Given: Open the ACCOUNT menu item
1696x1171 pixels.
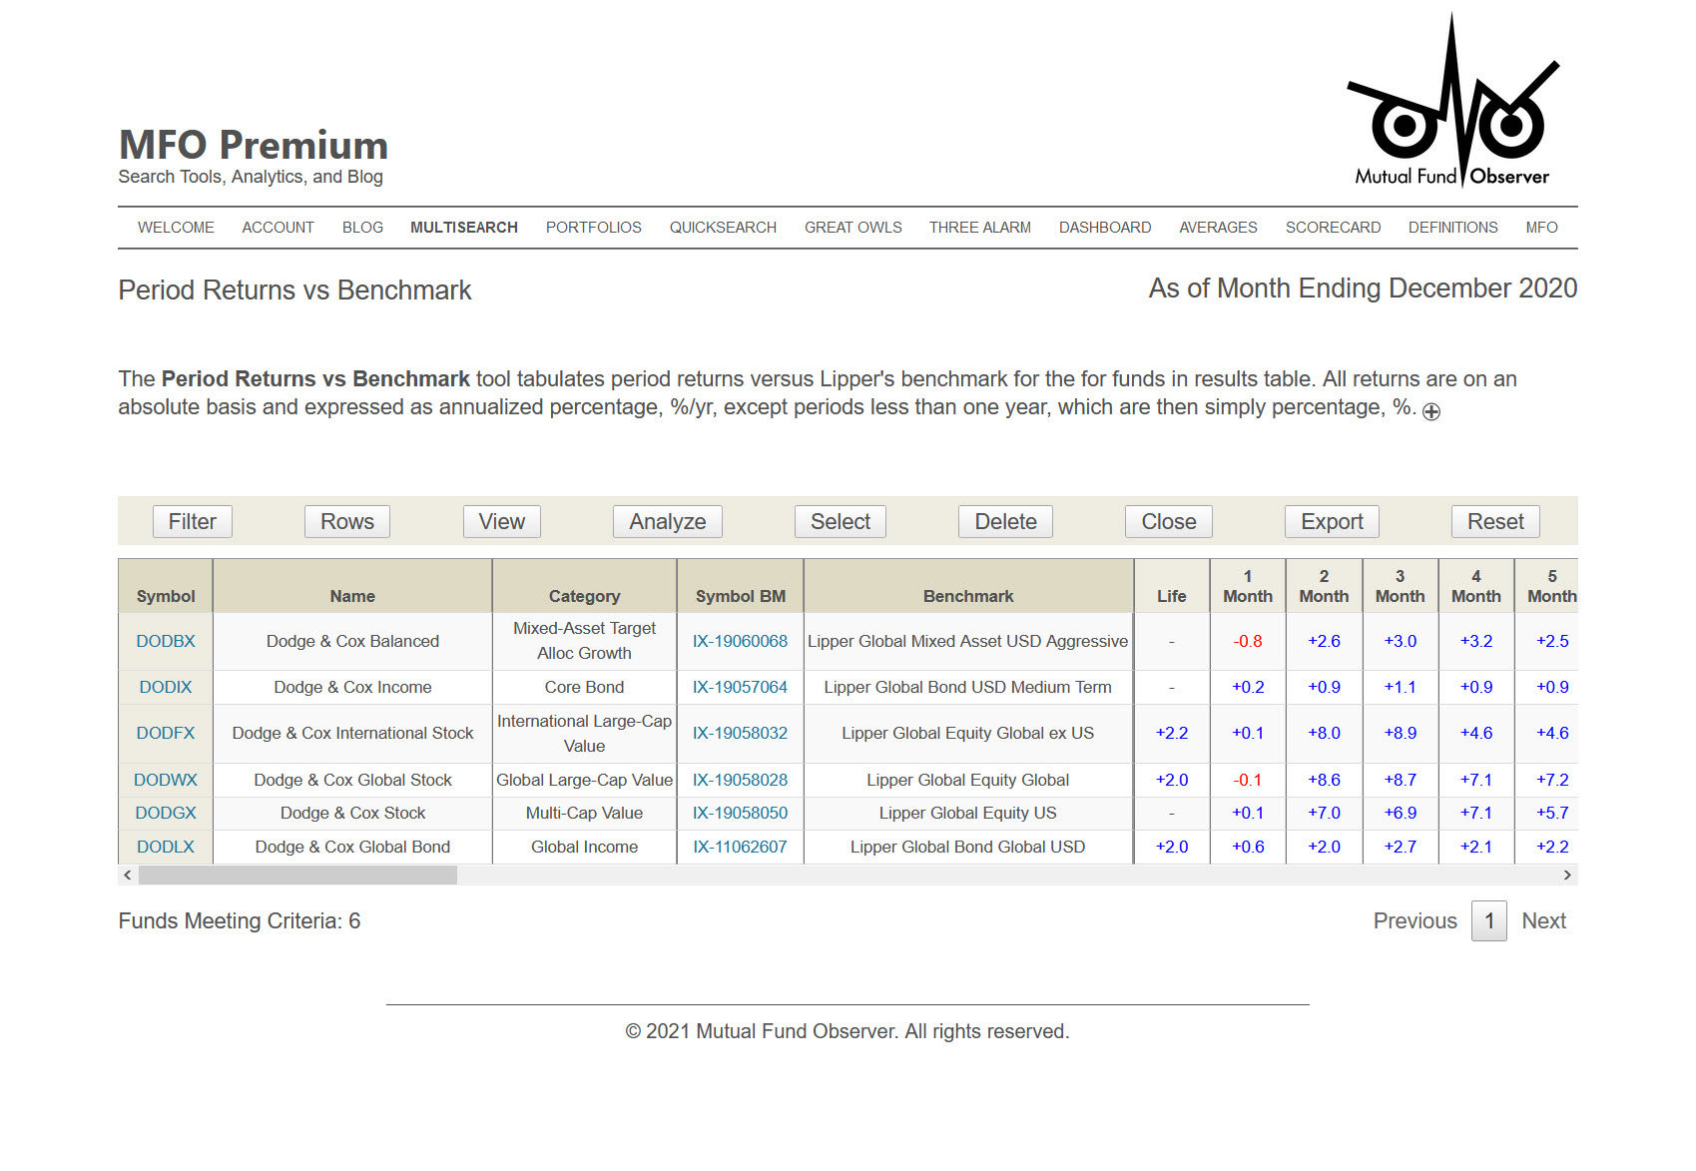Looking at the screenshot, I should point(278,228).
